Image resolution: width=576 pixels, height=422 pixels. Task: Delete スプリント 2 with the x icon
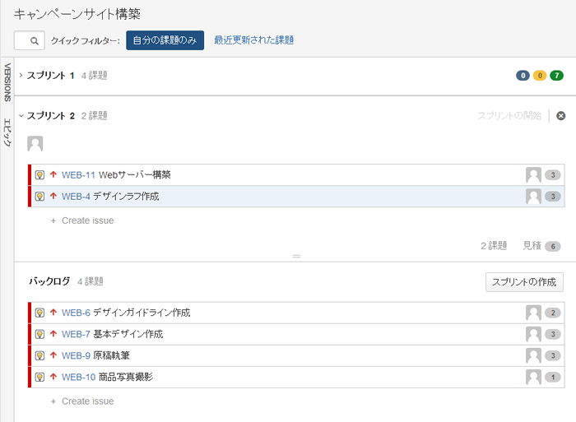coord(561,116)
